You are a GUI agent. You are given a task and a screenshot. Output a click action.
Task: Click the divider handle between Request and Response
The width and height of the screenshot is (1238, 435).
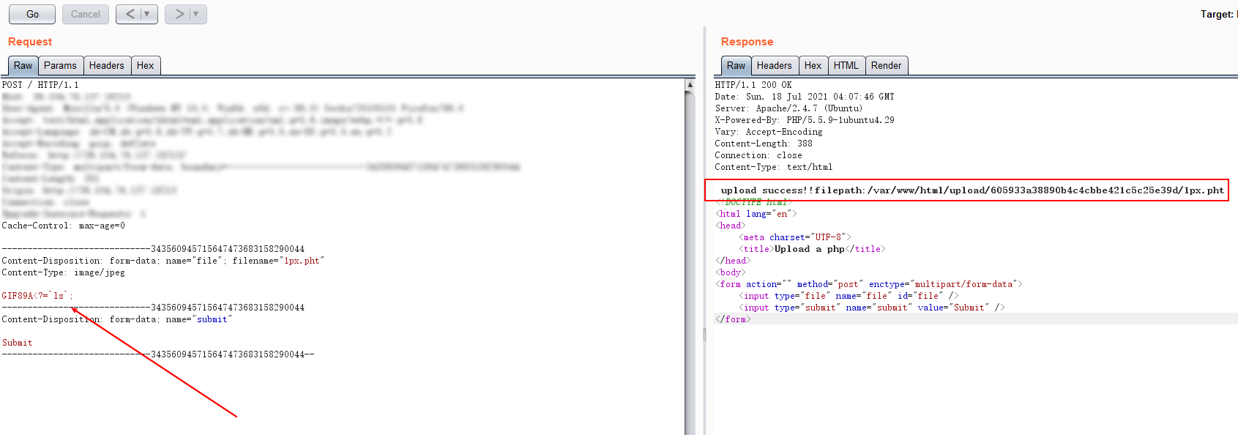(x=704, y=334)
